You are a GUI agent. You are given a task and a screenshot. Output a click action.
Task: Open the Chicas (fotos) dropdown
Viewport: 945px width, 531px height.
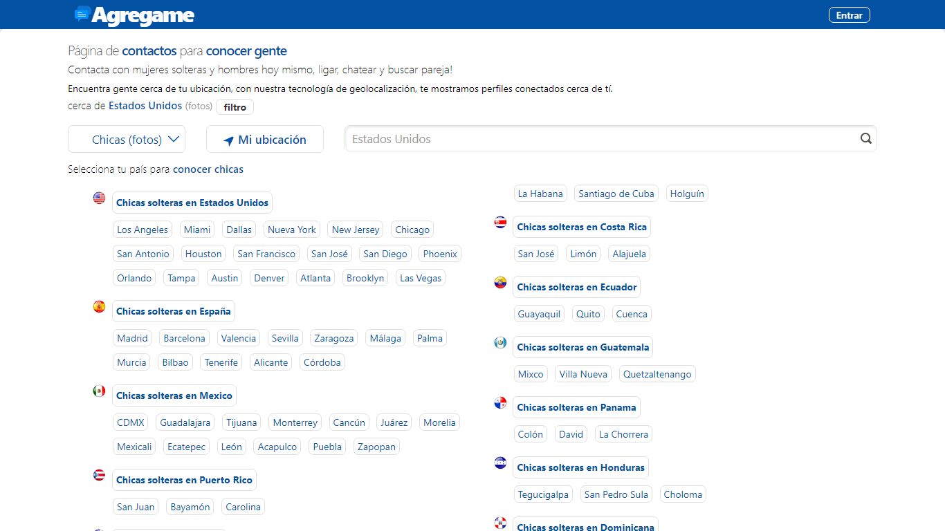(127, 139)
